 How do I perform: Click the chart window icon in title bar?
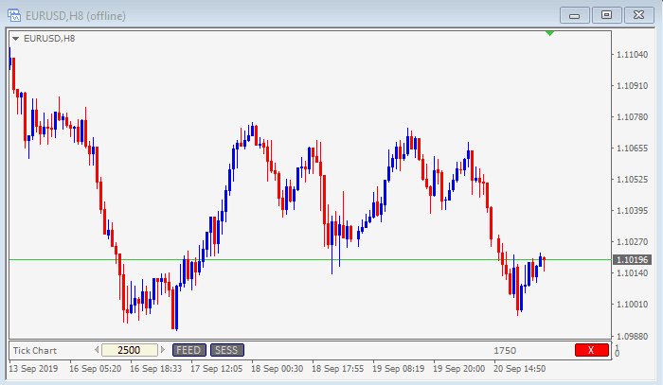pos(14,16)
